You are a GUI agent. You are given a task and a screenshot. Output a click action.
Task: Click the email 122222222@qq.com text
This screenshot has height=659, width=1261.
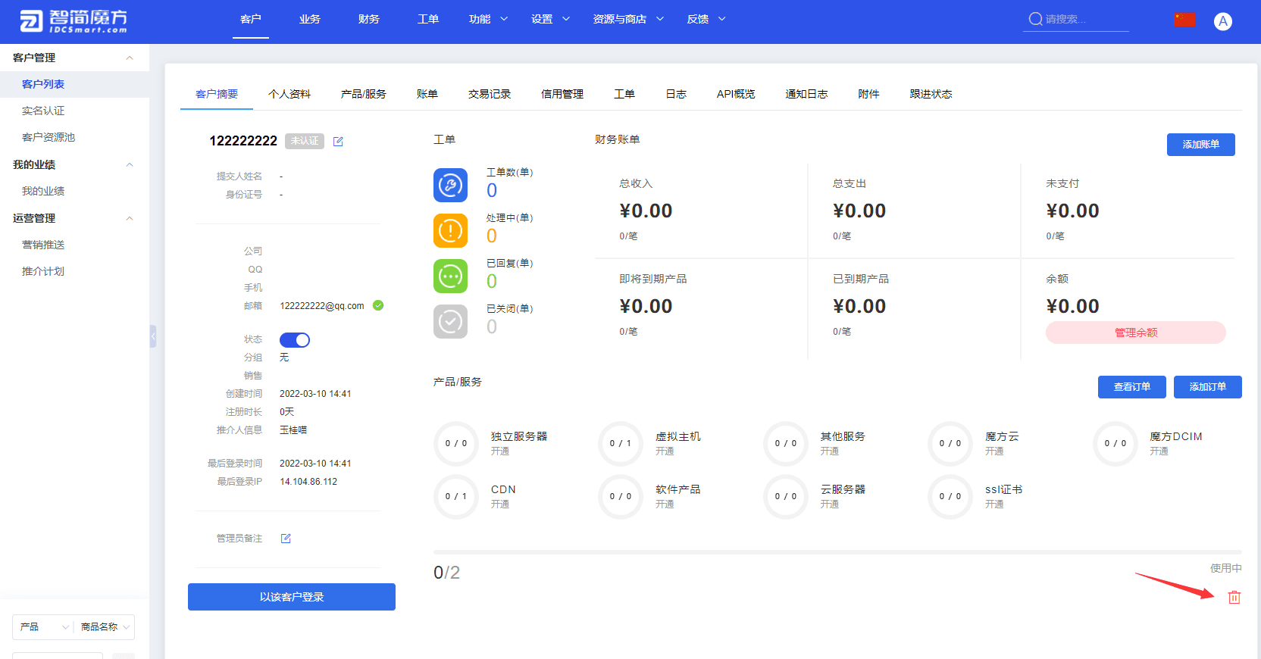pos(322,306)
